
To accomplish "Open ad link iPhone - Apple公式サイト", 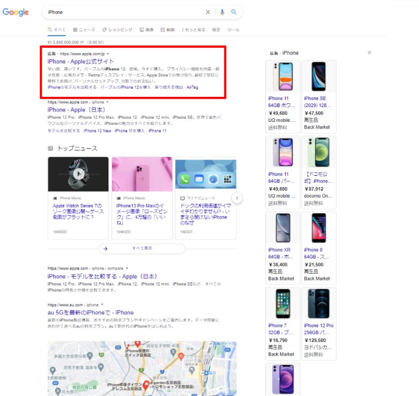I will click(x=81, y=62).
